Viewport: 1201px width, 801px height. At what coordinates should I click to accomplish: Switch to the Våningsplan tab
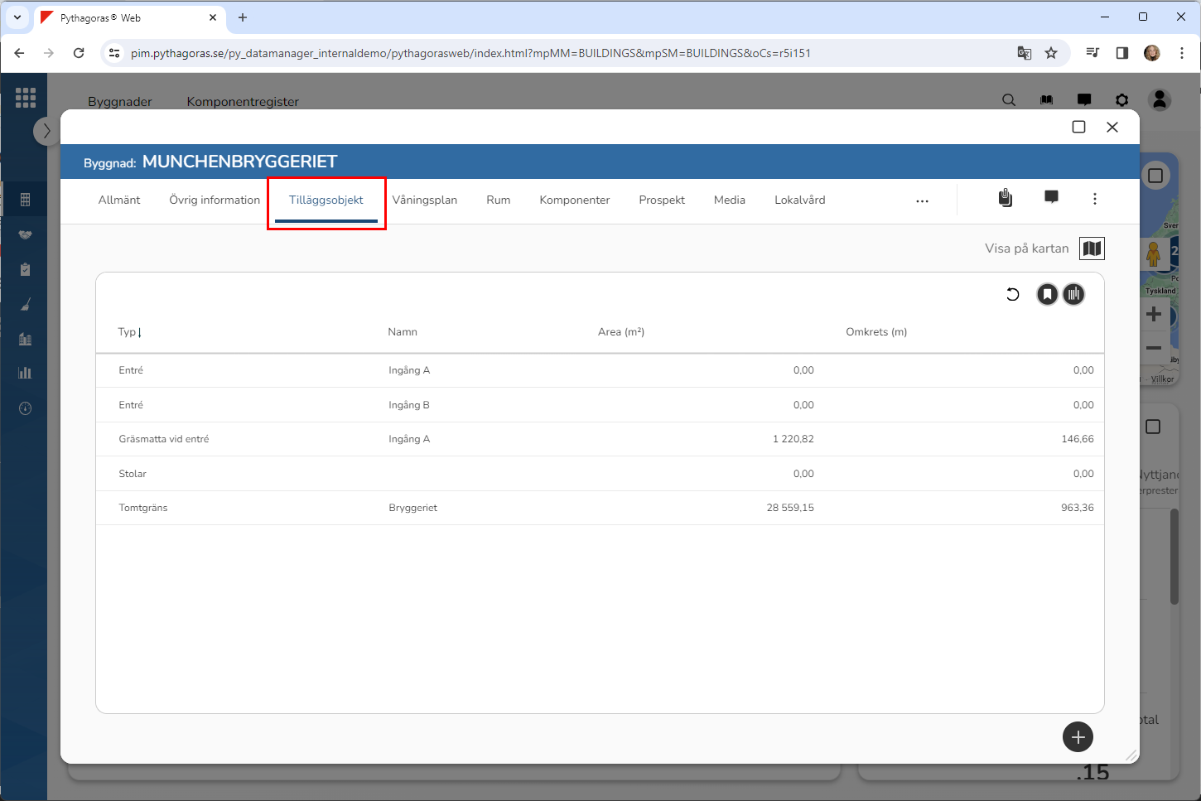[x=424, y=200]
